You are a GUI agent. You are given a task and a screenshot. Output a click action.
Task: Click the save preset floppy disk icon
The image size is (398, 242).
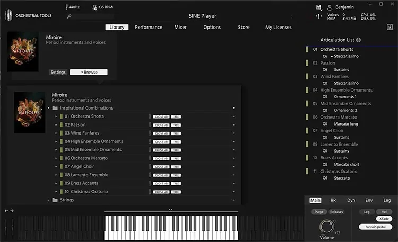[318, 7]
